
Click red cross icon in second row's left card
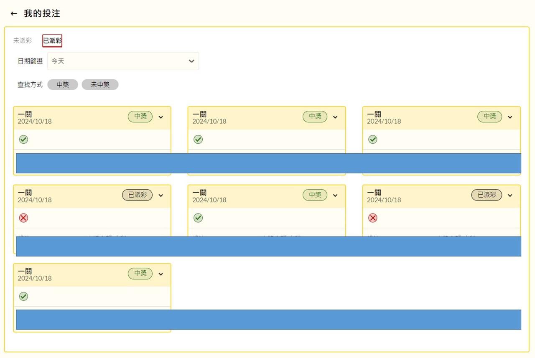tap(23, 218)
